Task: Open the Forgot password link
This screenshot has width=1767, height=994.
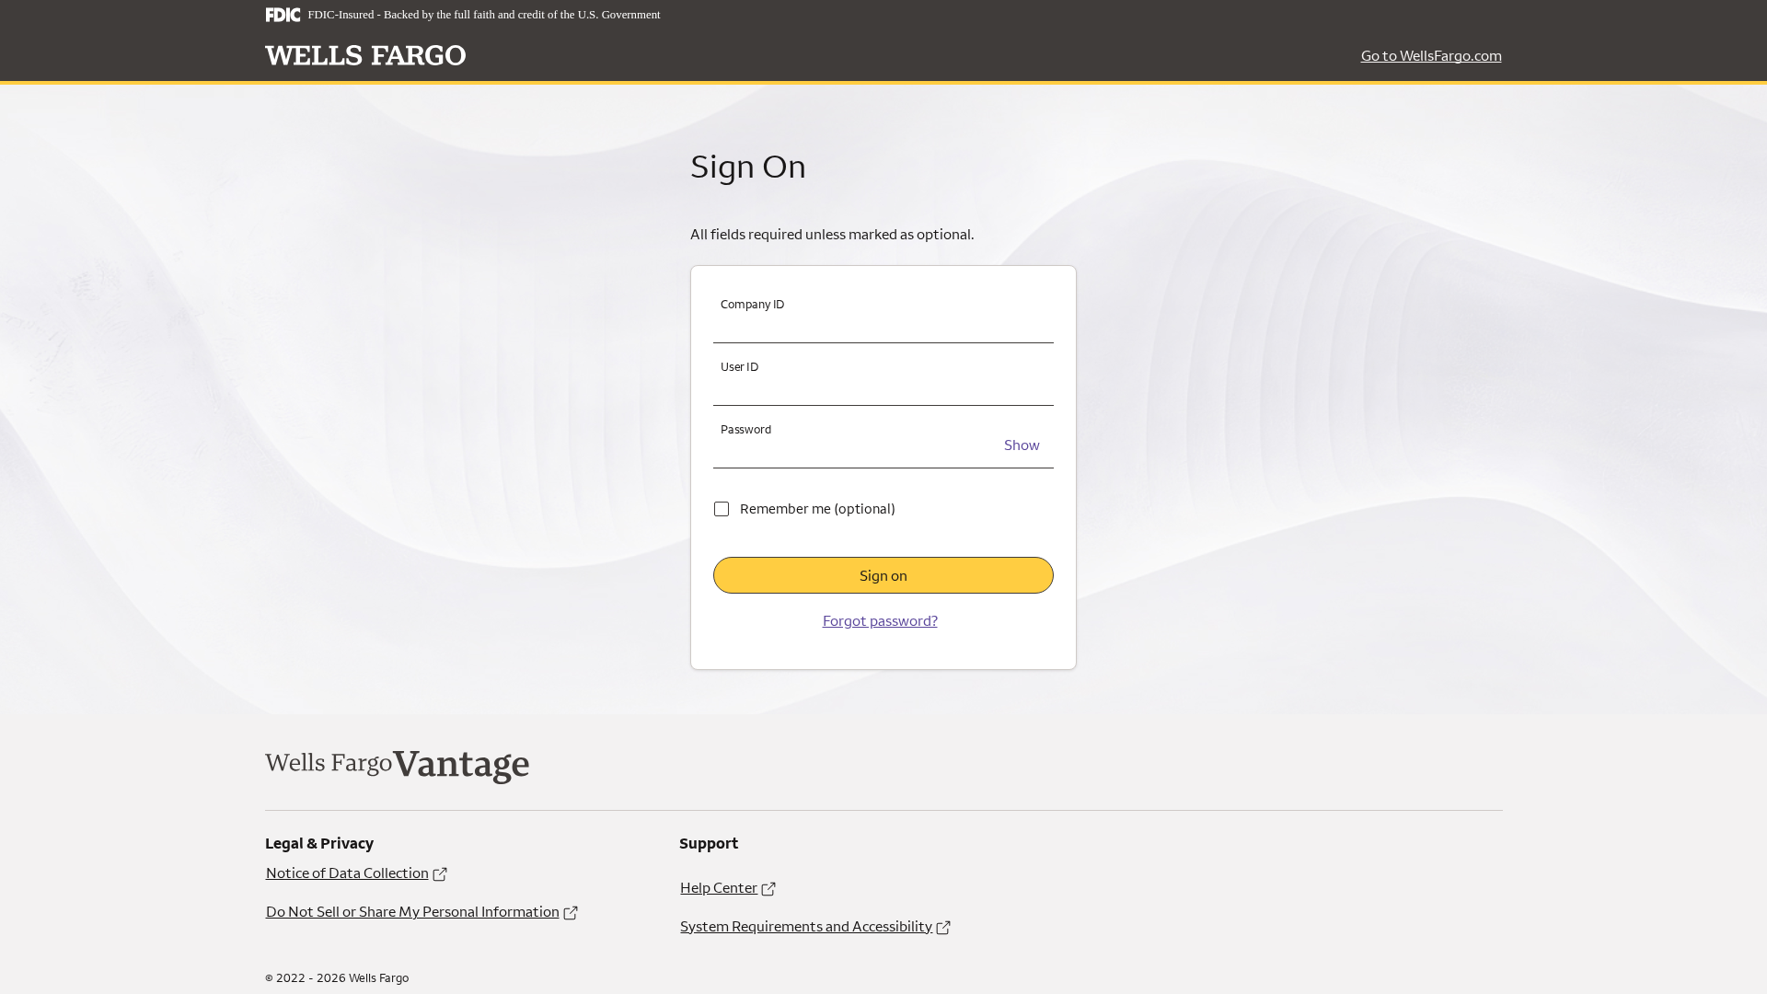Action: coord(880,621)
